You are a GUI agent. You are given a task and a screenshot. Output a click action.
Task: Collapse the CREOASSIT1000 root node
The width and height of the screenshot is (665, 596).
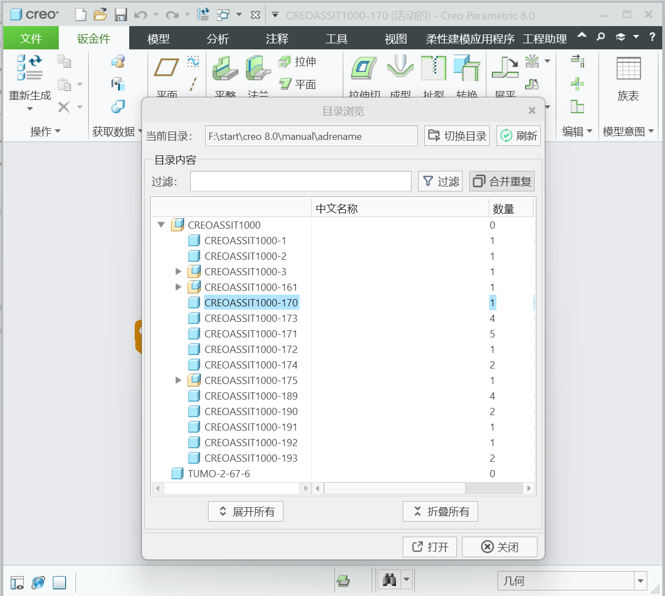coord(161,225)
